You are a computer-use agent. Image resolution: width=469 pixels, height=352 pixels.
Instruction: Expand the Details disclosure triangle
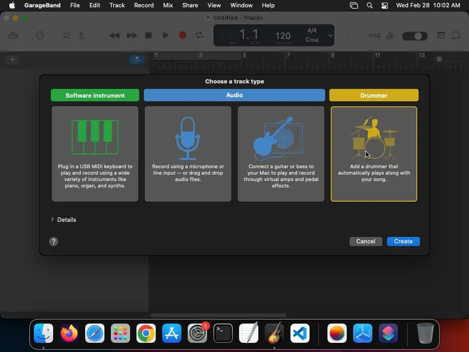52,220
